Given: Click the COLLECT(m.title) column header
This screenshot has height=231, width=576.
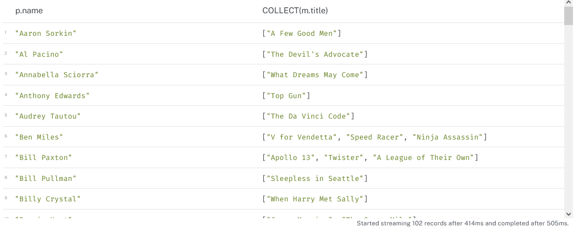Looking at the screenshot, I should click(x=295, y=11).
